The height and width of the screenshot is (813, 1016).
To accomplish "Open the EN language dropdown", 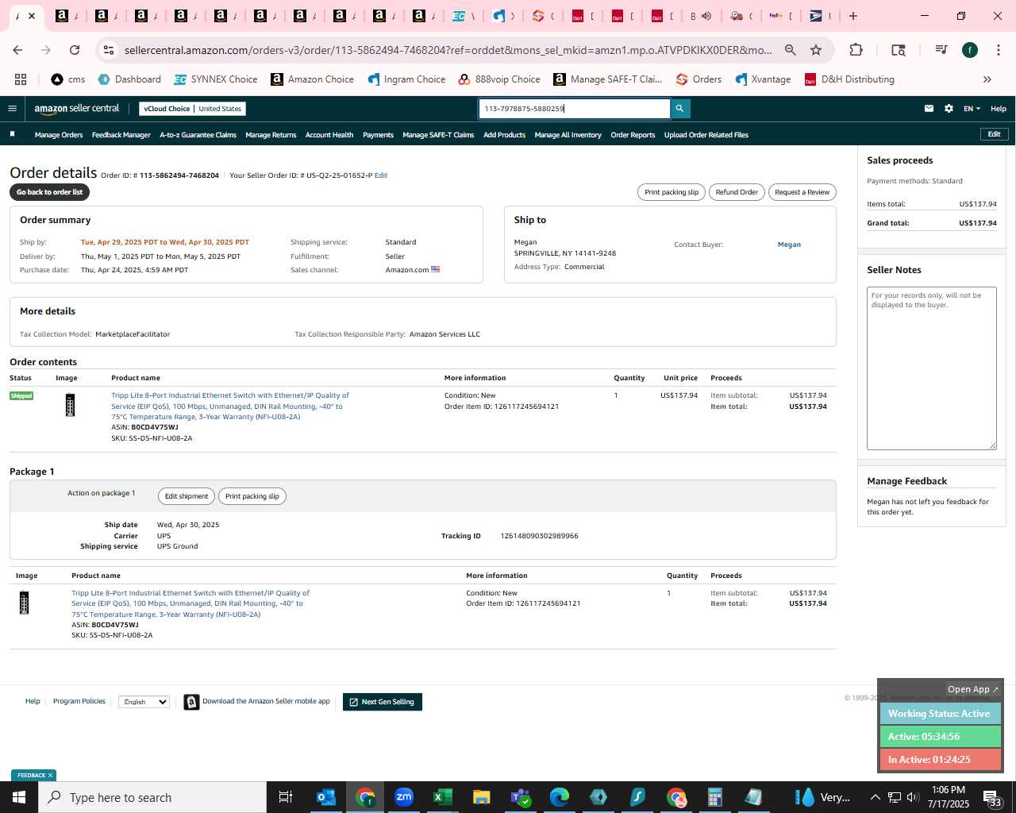I will [x=972, y=109].
